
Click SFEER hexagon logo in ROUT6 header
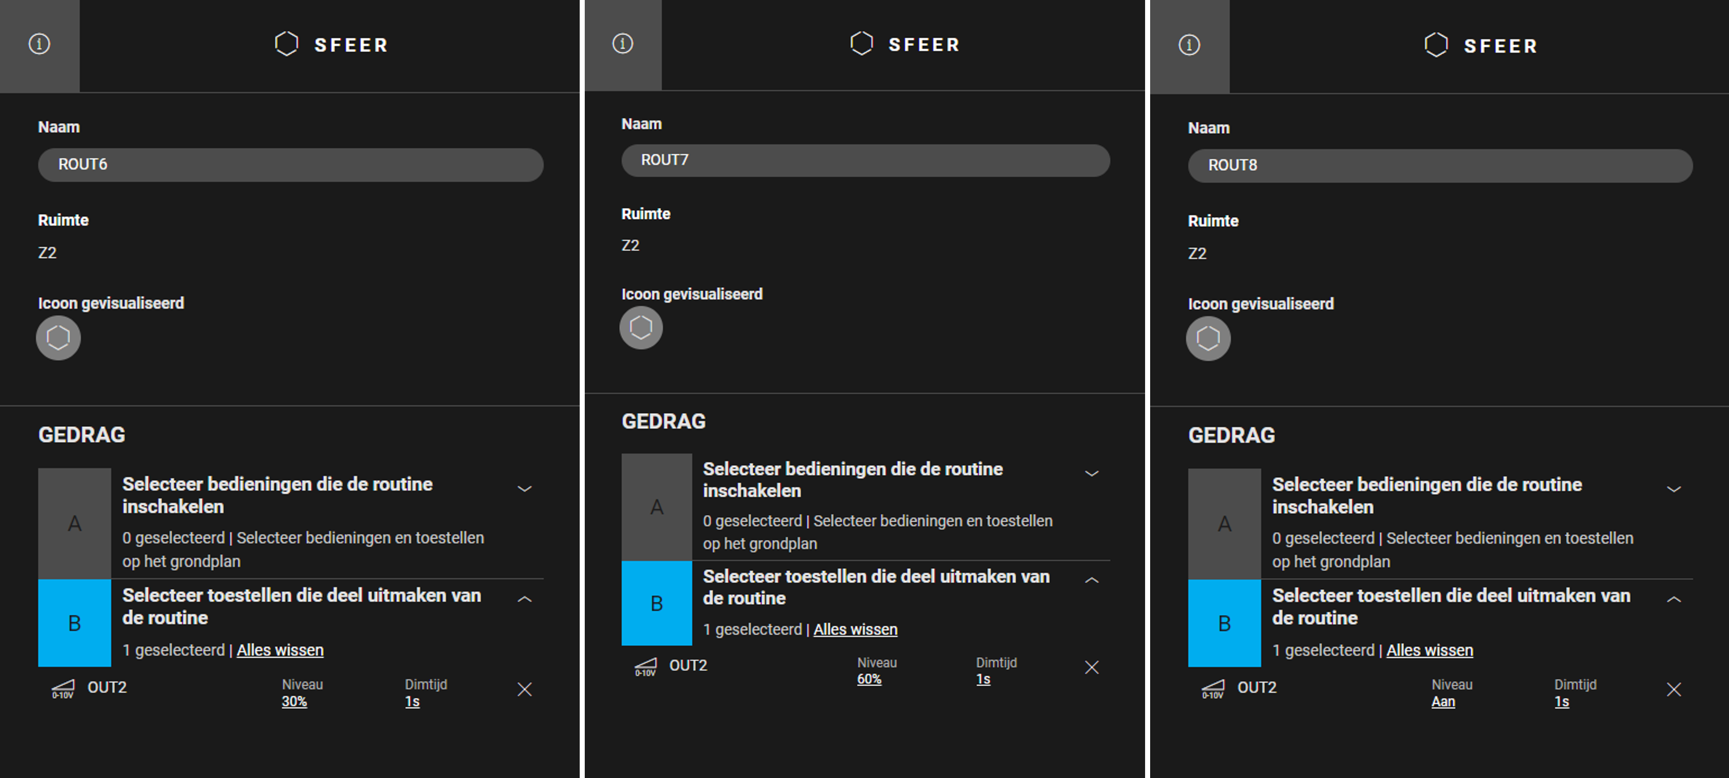[x=287, y=44]
